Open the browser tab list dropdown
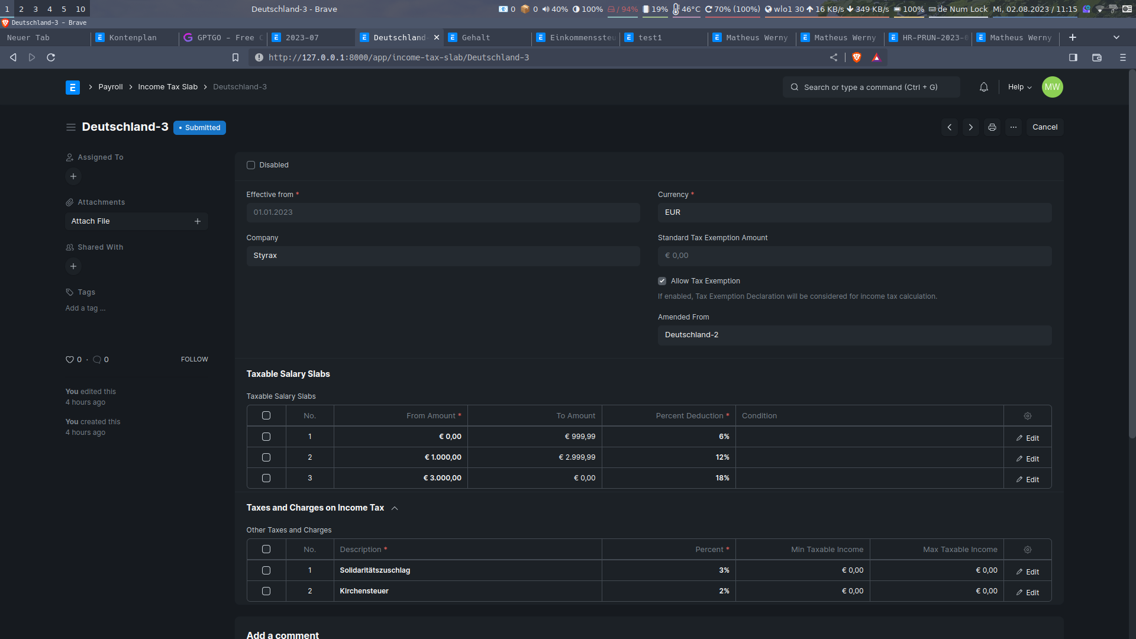This screenshot has width=1136, height=639. (x=1117, y=37)
